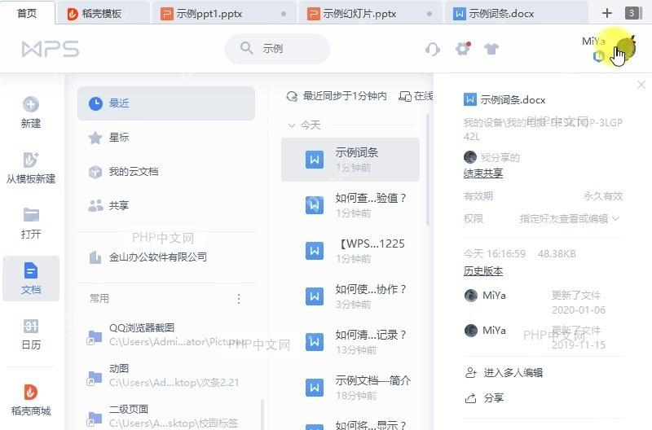Select 星标 in the navigation list
Screen dimensions: 652x430
coord(166,138)
